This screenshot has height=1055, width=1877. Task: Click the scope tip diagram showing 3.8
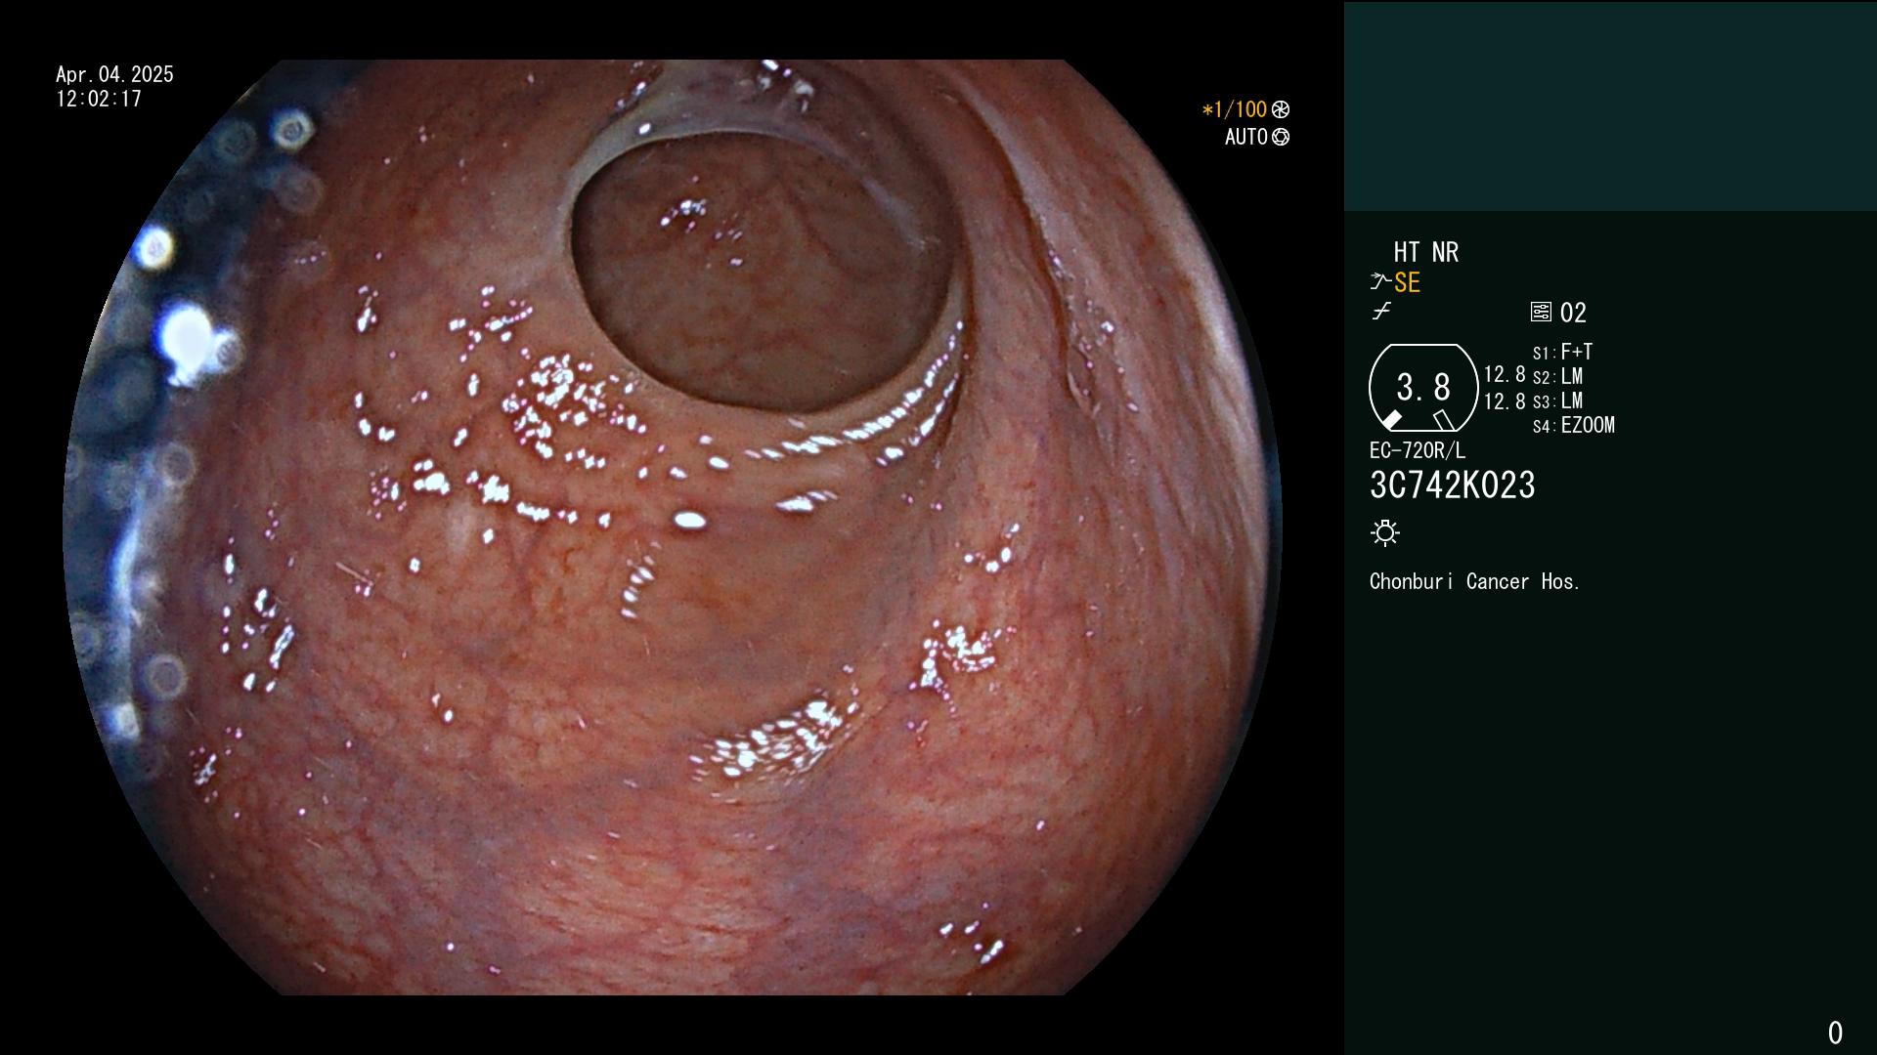1423,388
